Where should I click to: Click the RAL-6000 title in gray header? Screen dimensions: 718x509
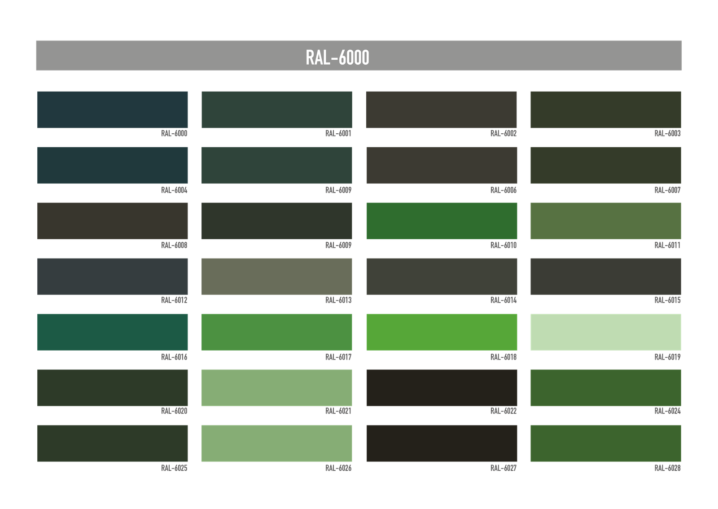point(337,57)
